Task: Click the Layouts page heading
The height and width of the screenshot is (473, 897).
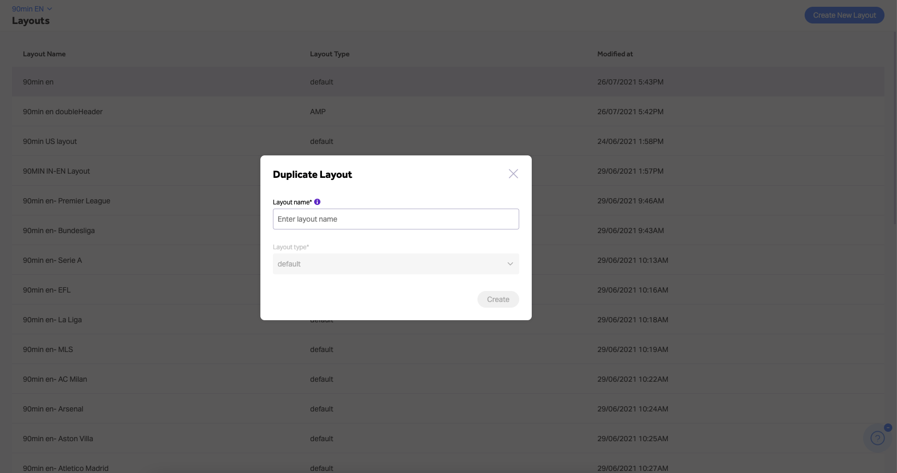Action: 31,21
